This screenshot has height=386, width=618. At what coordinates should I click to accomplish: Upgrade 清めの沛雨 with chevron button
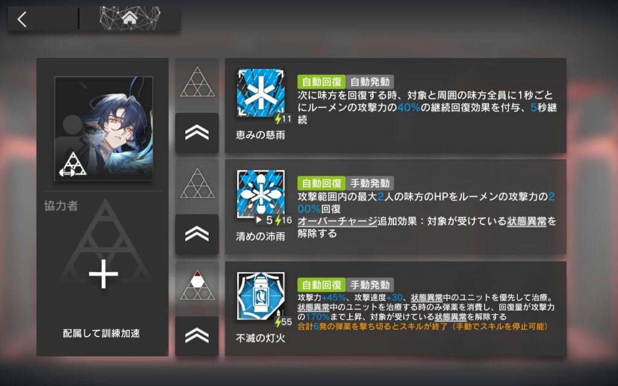coord(197,235)
